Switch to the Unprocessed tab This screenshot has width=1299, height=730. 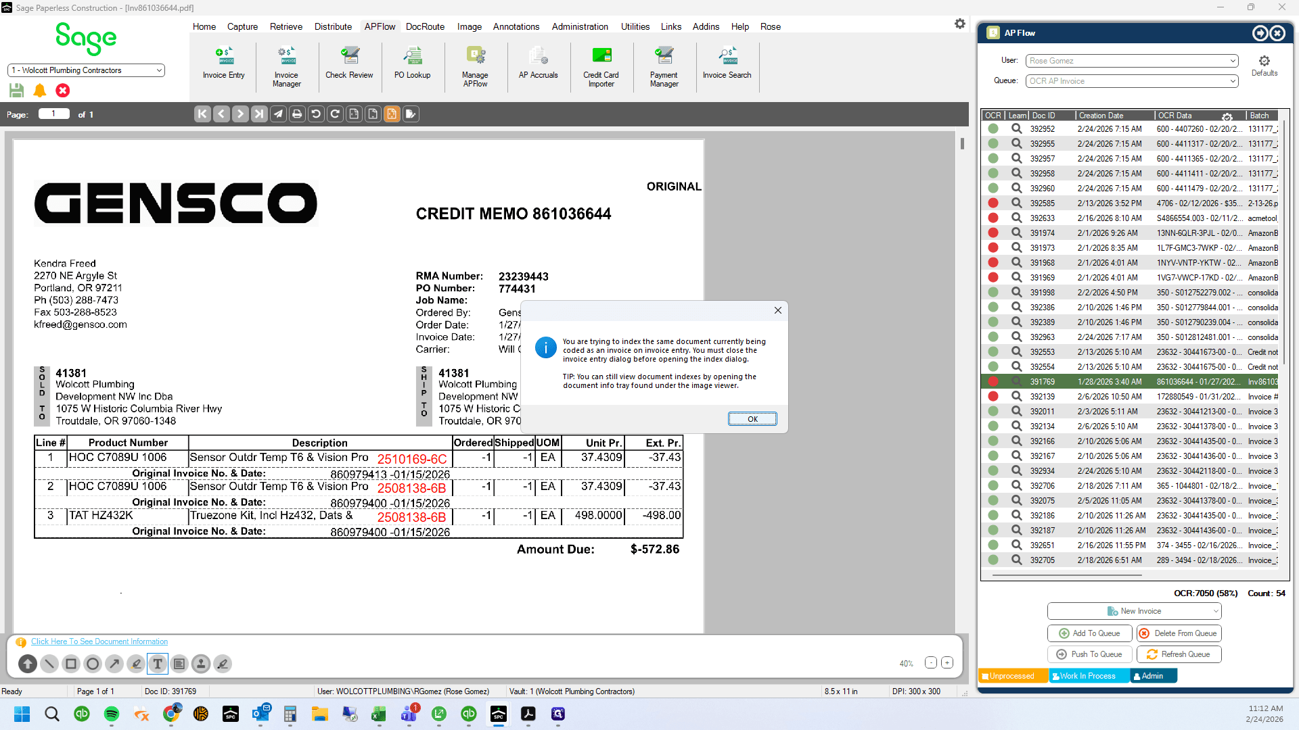point(1013,676)
